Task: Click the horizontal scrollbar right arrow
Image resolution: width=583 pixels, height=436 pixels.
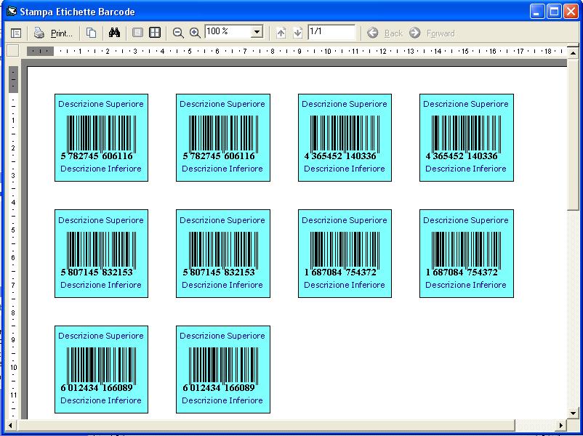Action: coord(561,424)
